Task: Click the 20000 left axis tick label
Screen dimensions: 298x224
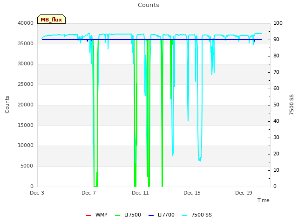Action: [x=26, y=105]
